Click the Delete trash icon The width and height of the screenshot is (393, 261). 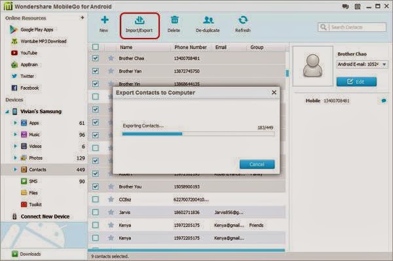pos(174,20)
